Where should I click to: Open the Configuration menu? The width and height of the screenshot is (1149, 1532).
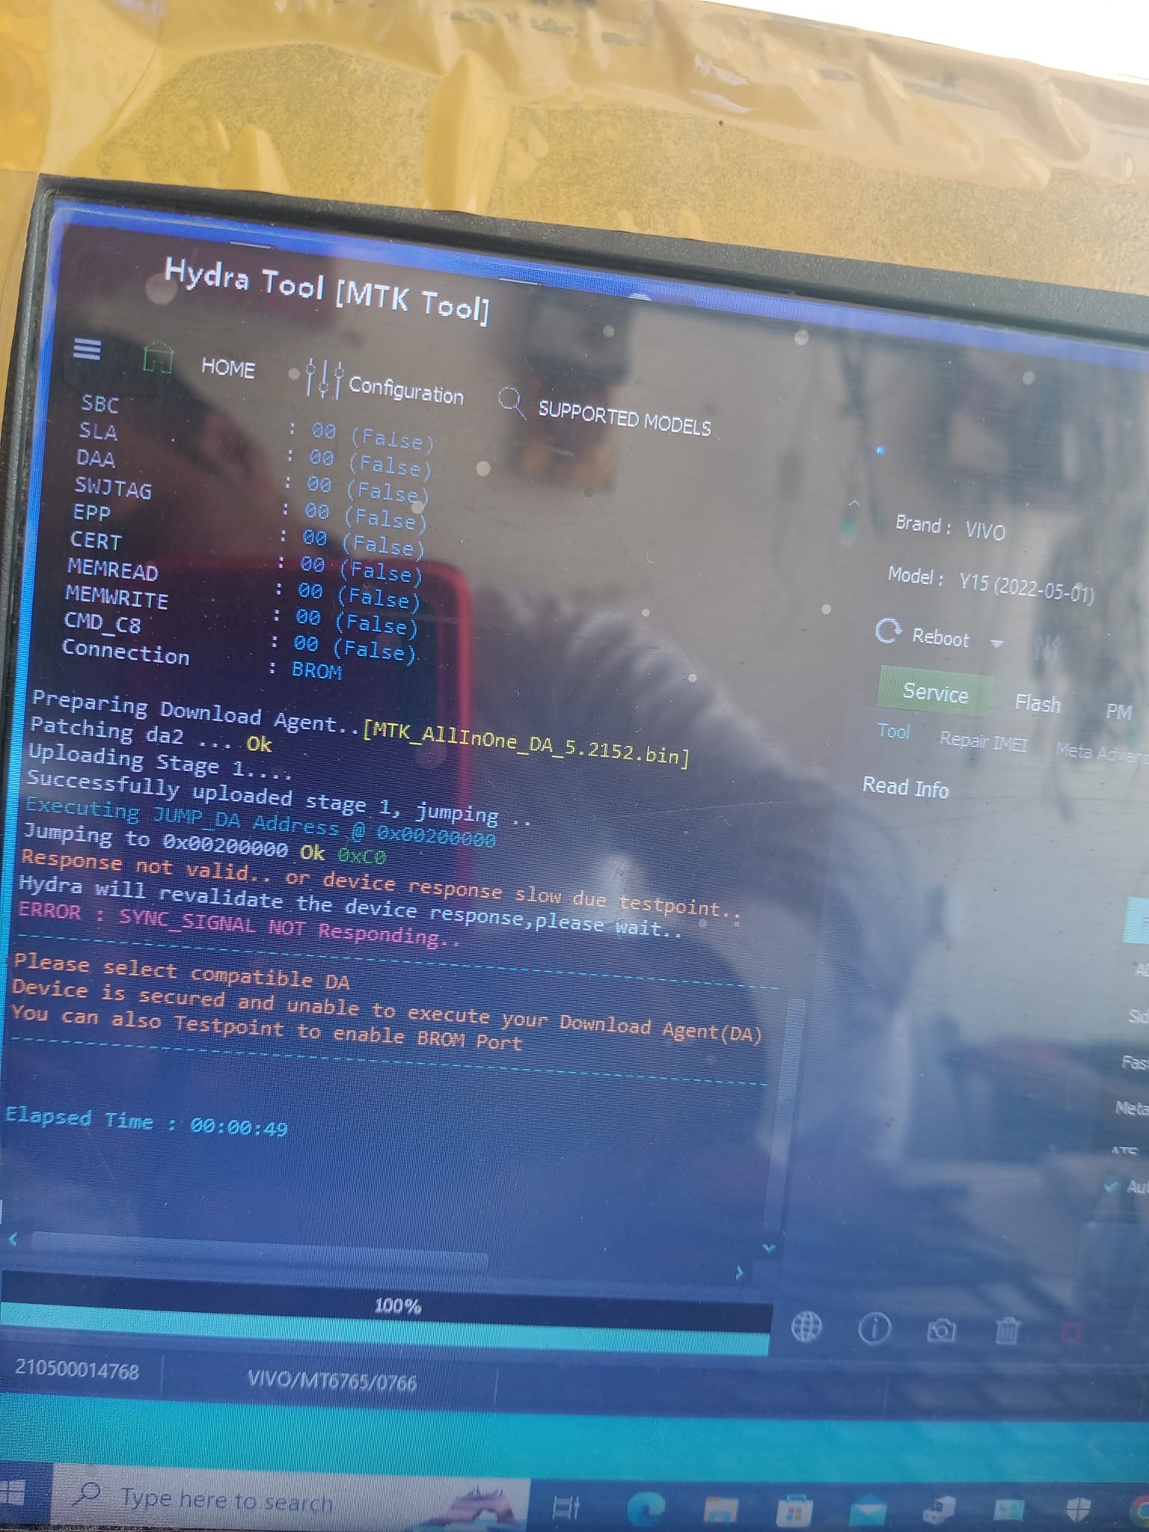pyautogui.click(x=406, y=390)
